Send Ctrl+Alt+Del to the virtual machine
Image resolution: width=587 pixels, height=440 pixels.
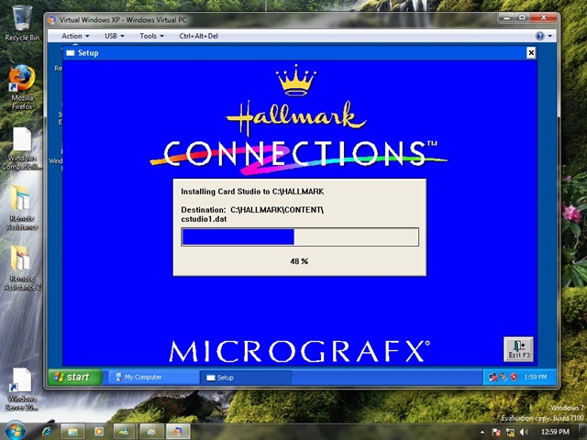tap(199, 36)
